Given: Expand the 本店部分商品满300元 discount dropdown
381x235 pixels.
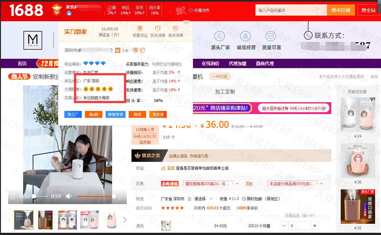Looking at the screenshot, I should click(x=322, y=184).
